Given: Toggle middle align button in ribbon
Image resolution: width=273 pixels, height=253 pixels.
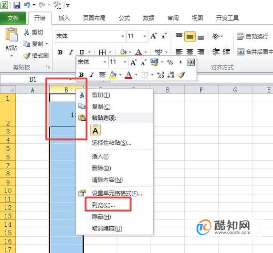Looking at the screenshot, I should pyautogui.click(x=190, y=36).
